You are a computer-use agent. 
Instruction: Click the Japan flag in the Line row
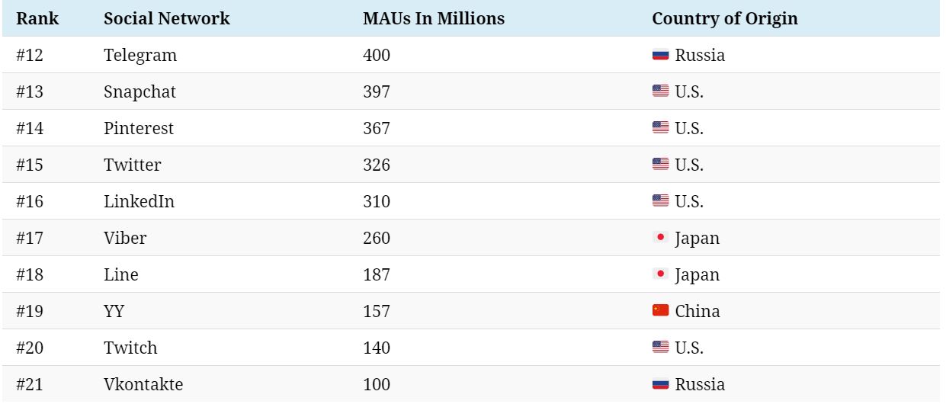(x=660, y=274)
